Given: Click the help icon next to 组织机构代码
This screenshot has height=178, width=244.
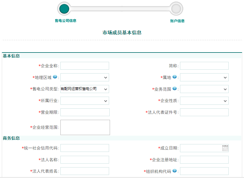Looking at the screenshot, I should [174, 171].
